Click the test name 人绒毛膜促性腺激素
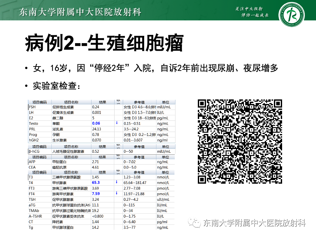316x237 pixels. point(68,151)
